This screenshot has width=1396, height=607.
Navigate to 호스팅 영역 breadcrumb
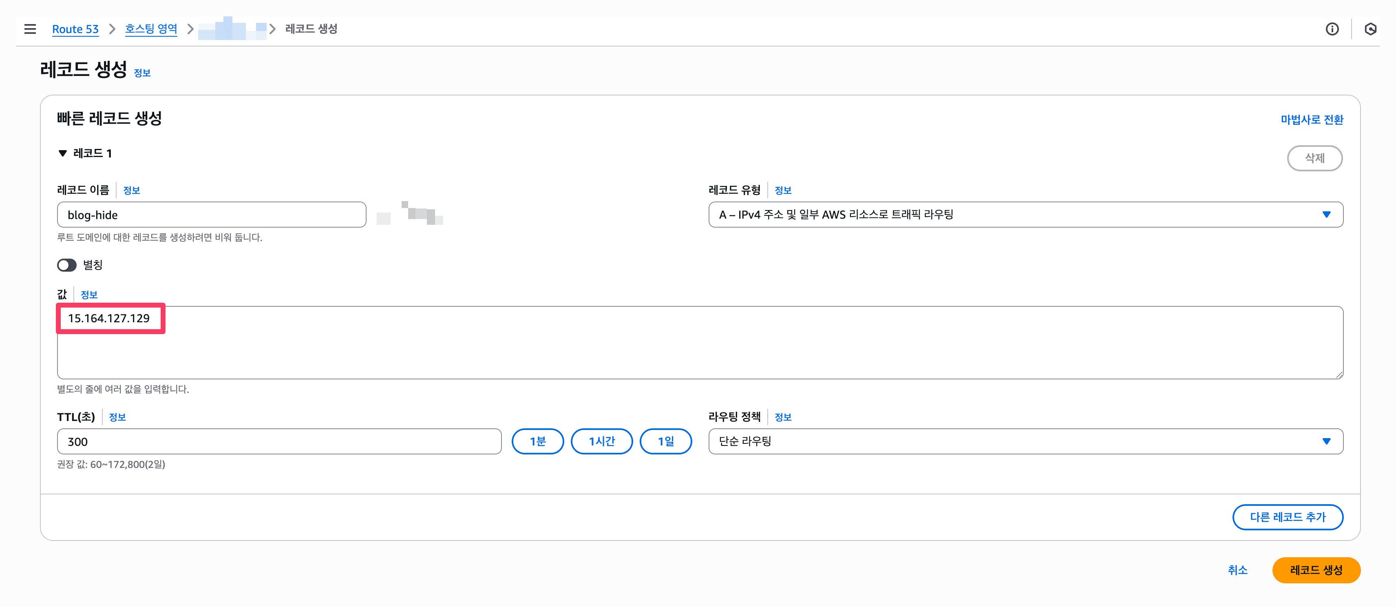(x=151, y=29)
